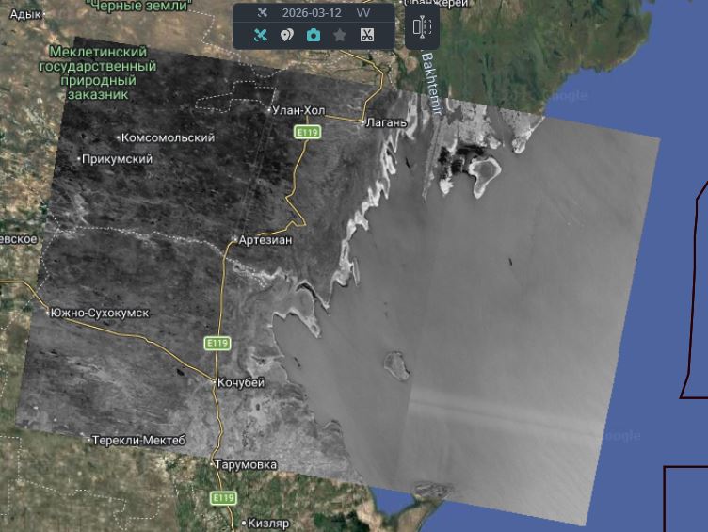The image size is (708, 532).
Task: Select the scissors clip tool
Action: click(367, 35)
